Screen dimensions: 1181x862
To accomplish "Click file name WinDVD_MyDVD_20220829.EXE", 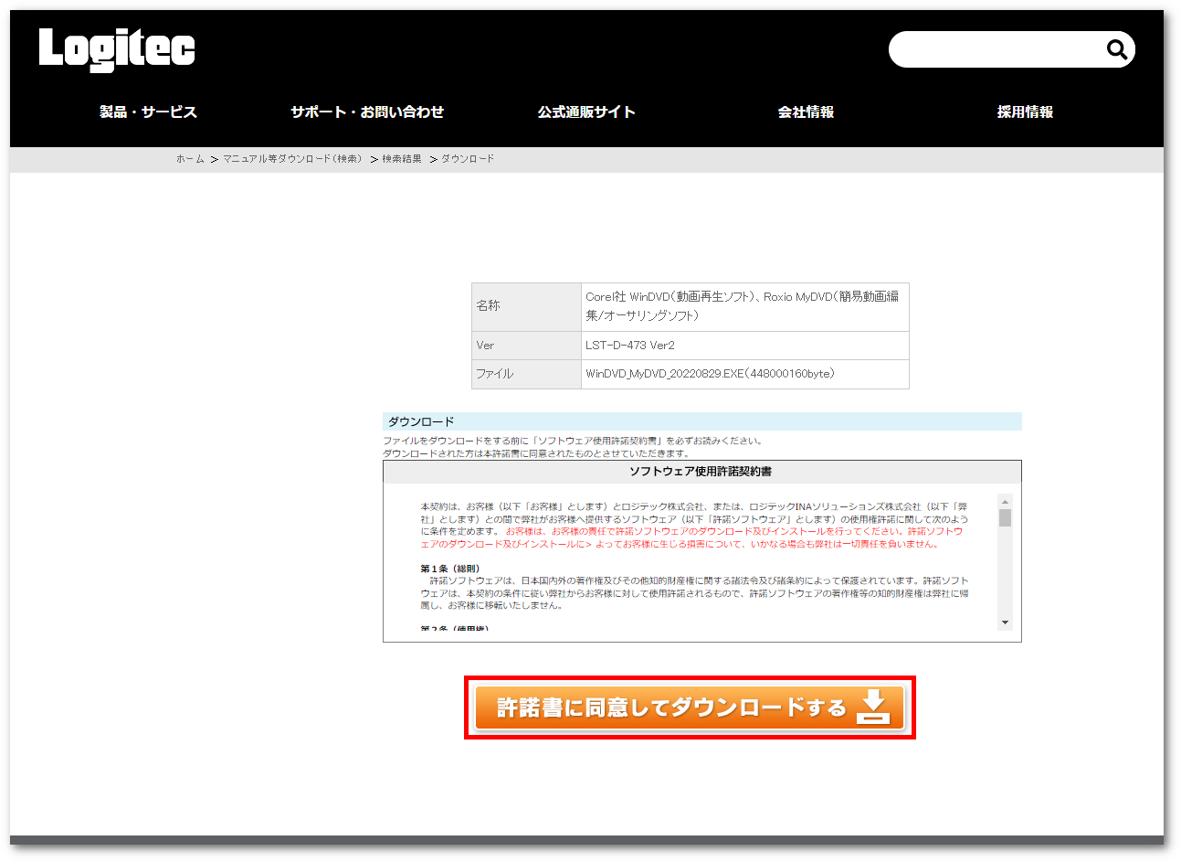I will tap(665, 374).
